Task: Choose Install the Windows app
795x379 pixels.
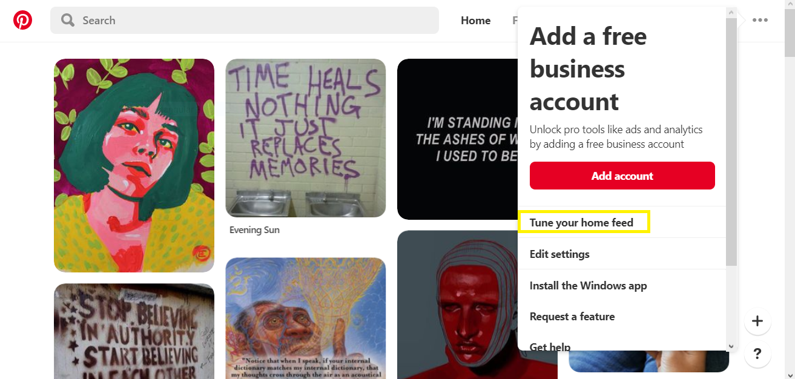Action: tap(622, 285)
